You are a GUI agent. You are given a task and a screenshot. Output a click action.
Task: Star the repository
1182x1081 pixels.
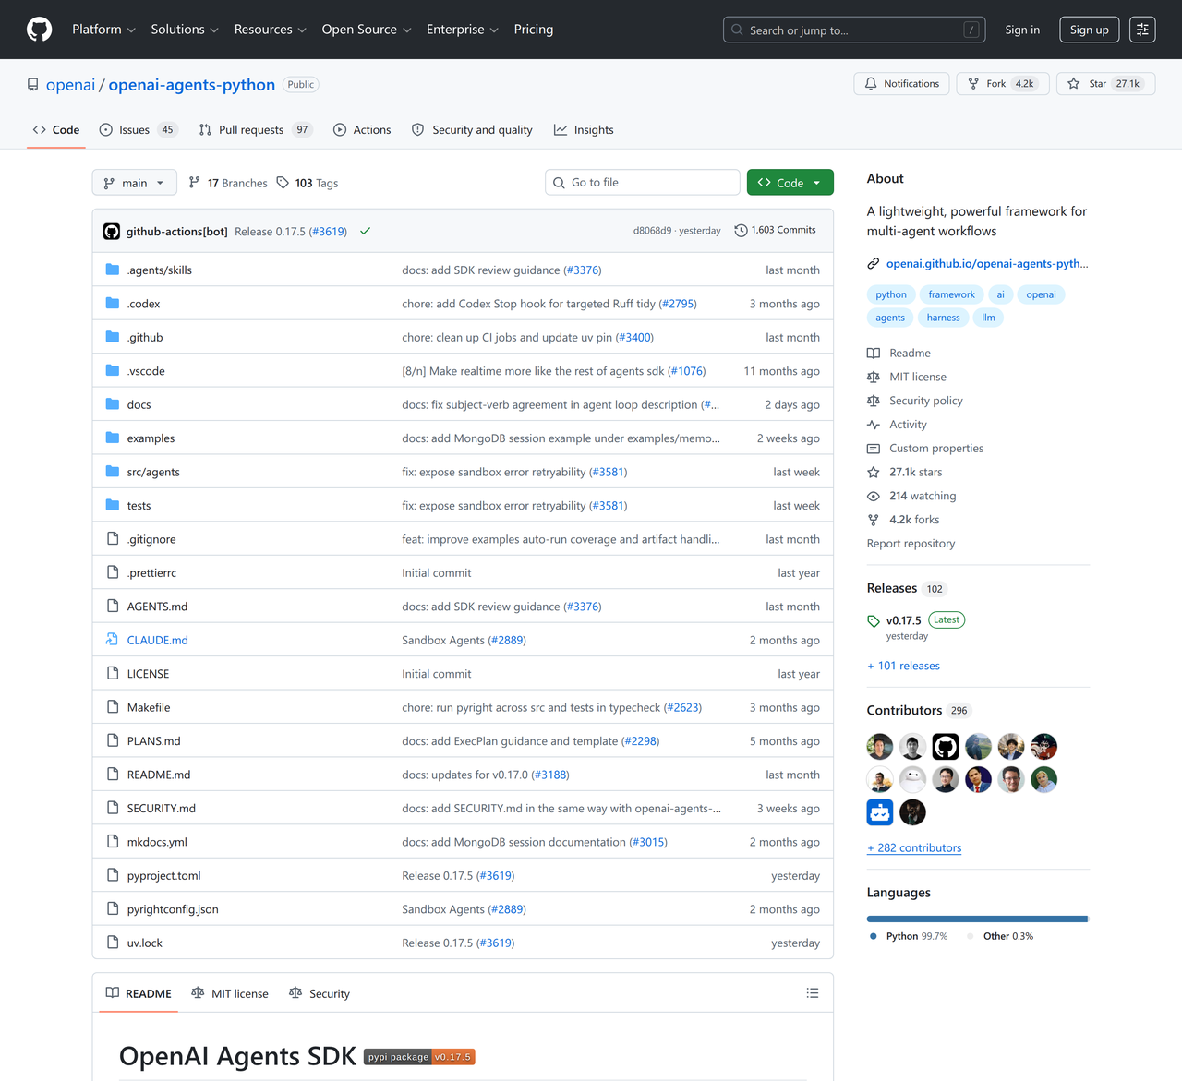pos(1105,84)
